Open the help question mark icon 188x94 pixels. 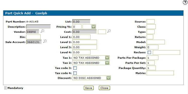pos(185,2)
